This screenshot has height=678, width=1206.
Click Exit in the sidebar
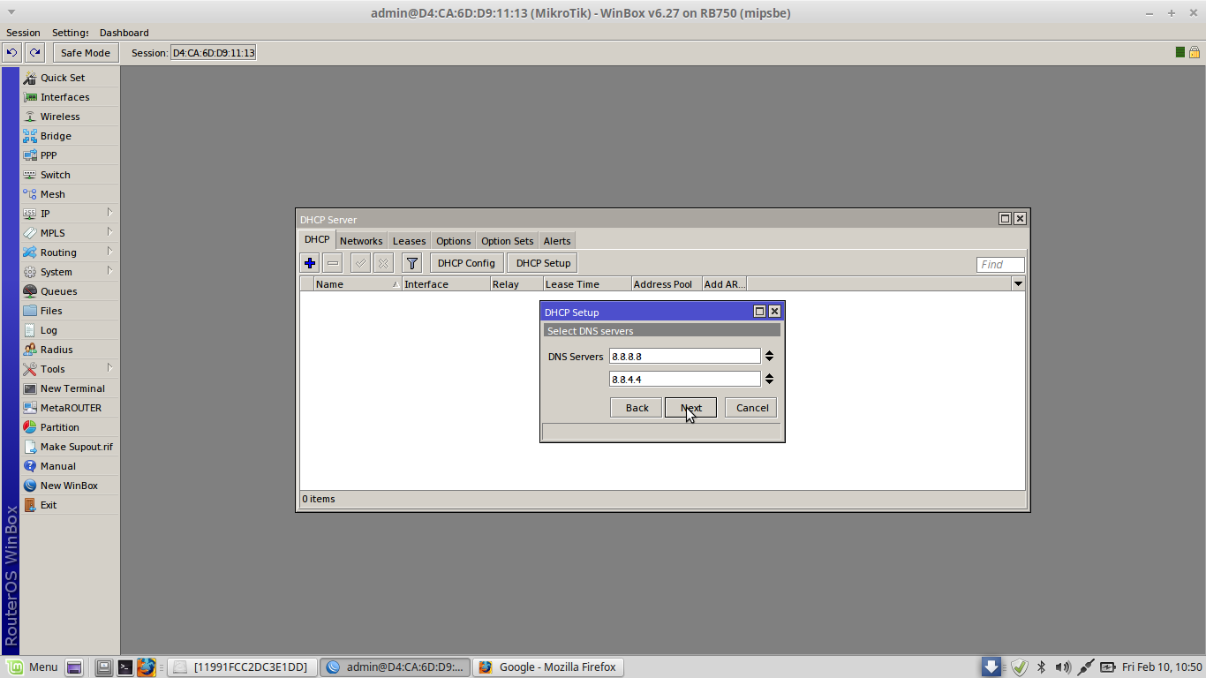click(x=69, y=505)
